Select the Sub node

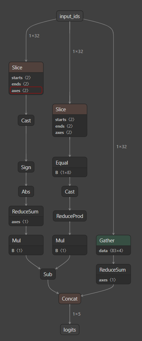(x=48, y=274)
